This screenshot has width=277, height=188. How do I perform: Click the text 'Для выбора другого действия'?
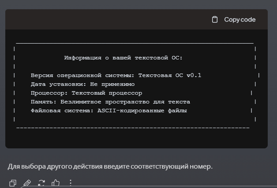pos(52,167)
